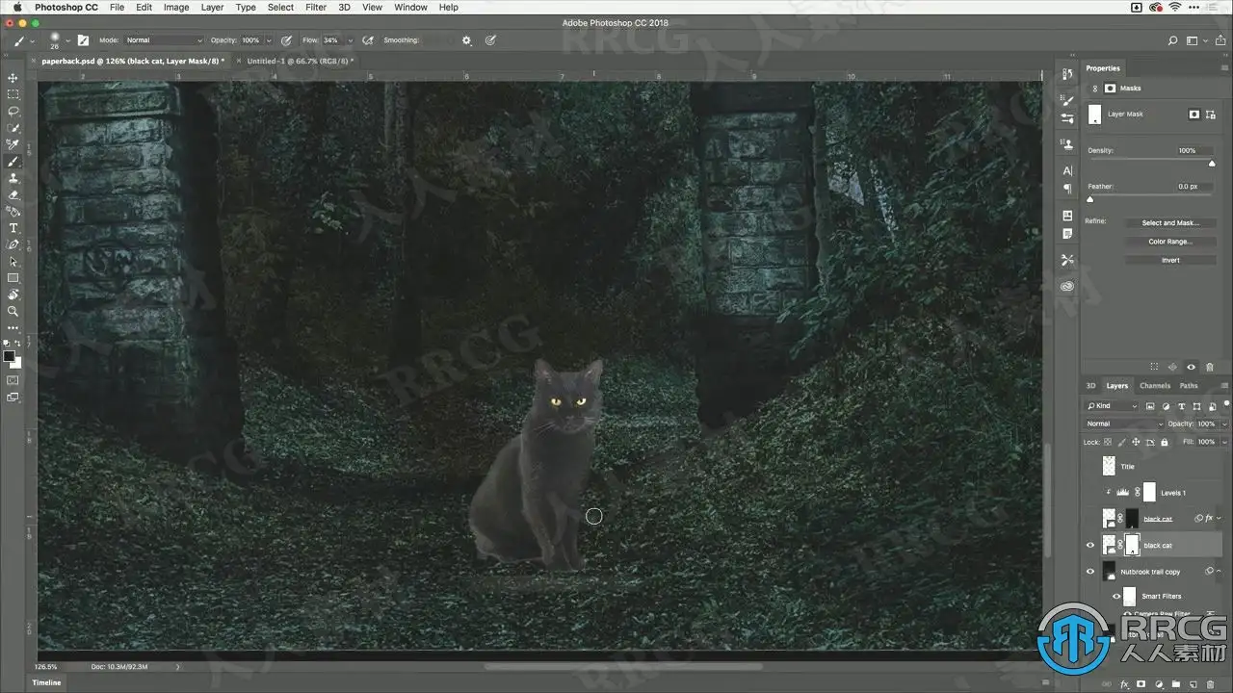Open the History panel icon
The height and width of the screenshot is (693, 1233).
1067,74
